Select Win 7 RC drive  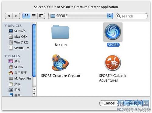(x=18, y=42)
